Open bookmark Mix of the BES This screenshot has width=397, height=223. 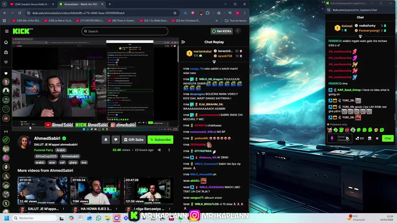point(26,21)
